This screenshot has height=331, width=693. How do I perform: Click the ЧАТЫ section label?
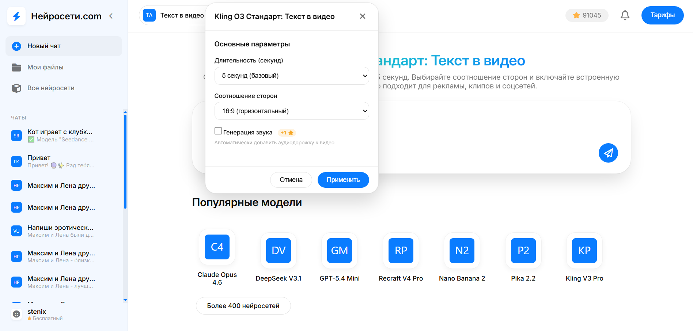point(19,118)
